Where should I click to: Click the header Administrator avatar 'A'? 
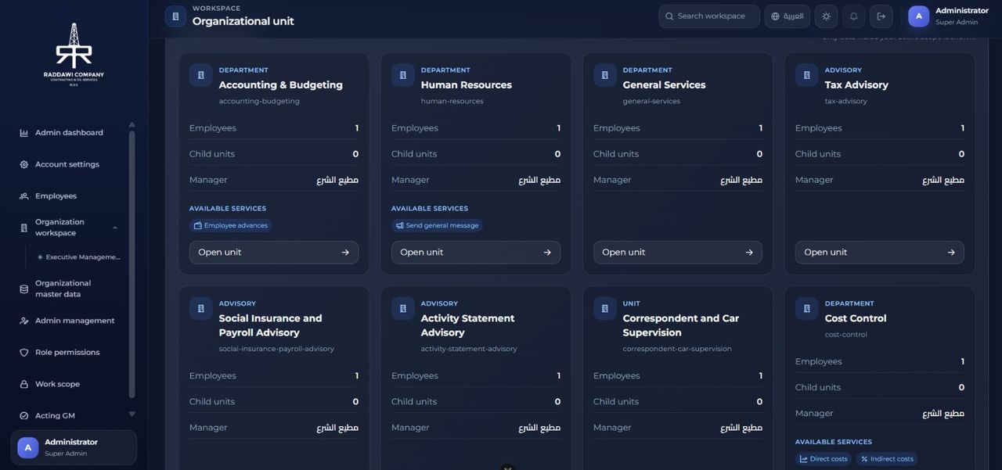[x=918, y=16]
